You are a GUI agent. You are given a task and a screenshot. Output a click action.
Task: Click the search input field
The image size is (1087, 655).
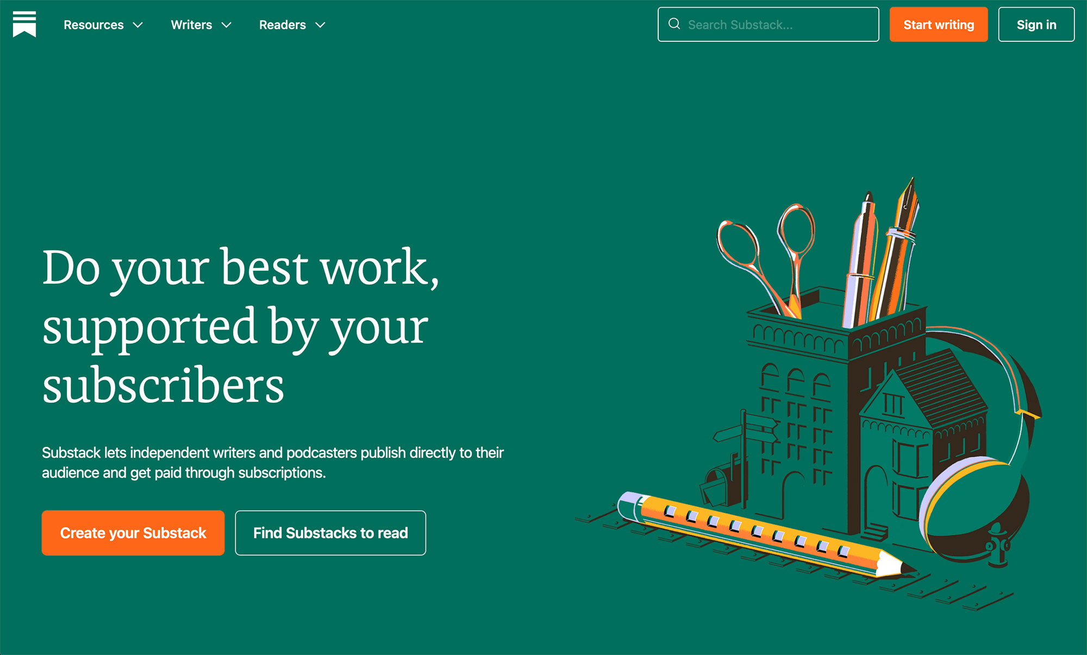769,25
